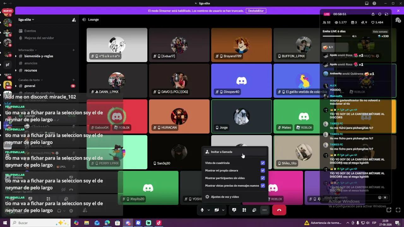The height and width of the screenshot is (227, 404).
Task: Click the invite members icon beside liga elite
Action: pyautogui.click(x=74, y=20)
